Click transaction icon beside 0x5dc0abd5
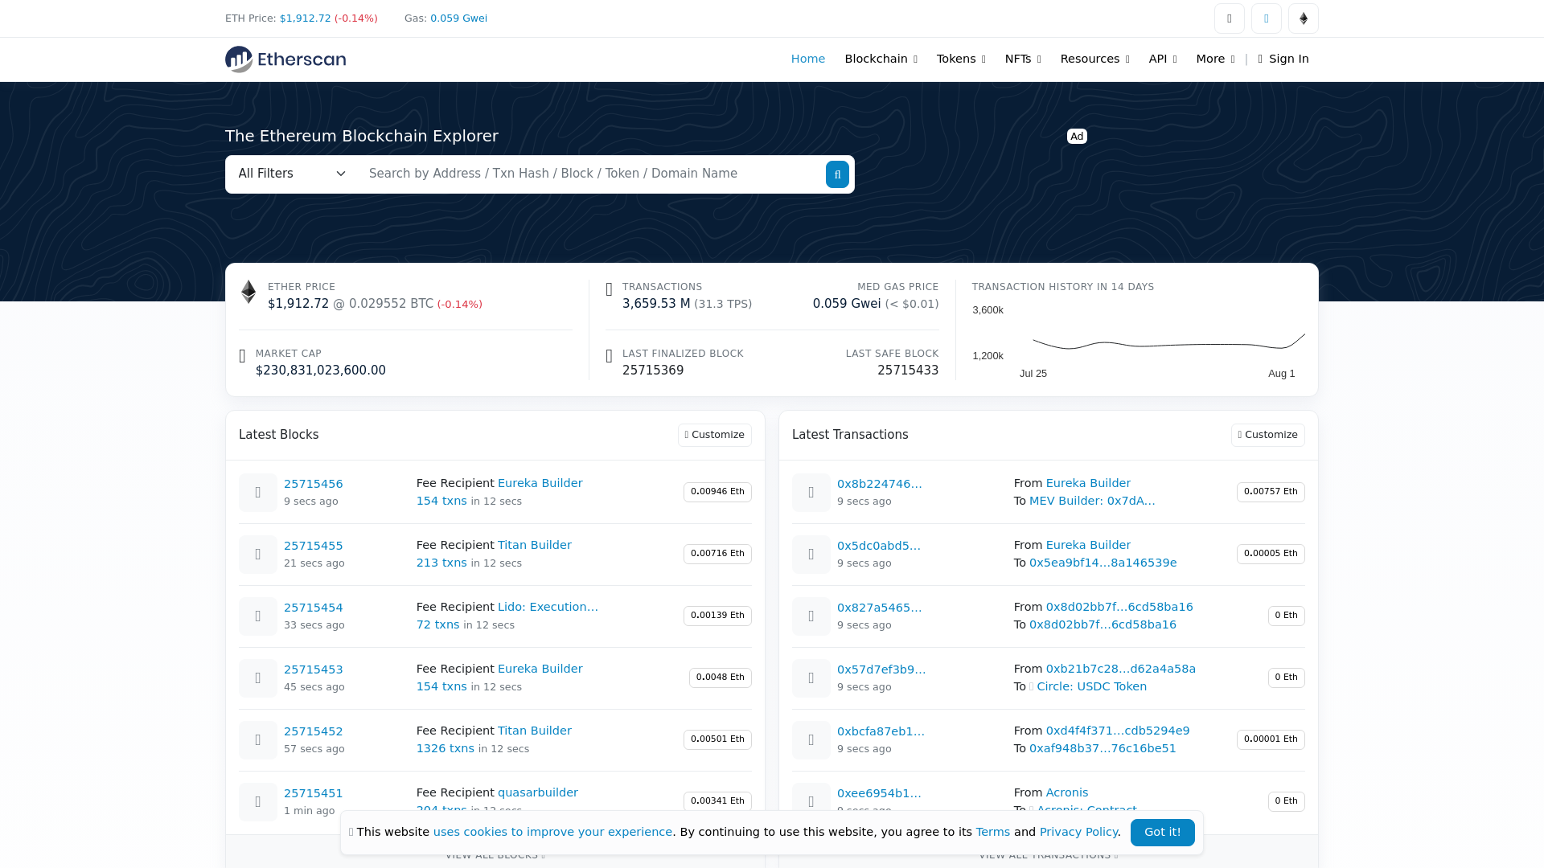 [811, 555]
